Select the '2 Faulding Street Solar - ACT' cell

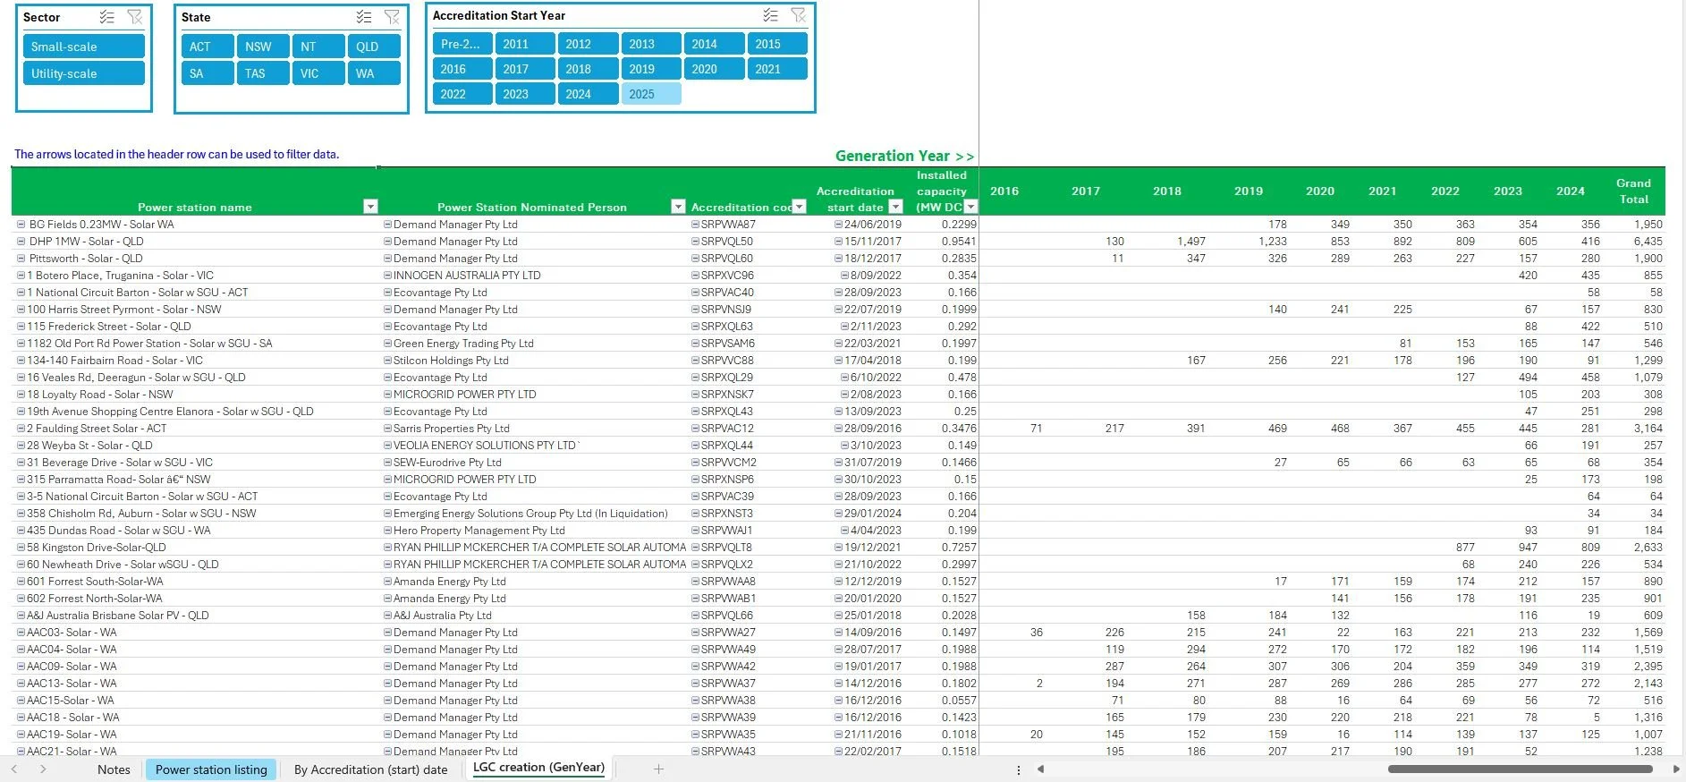(97, 429)
